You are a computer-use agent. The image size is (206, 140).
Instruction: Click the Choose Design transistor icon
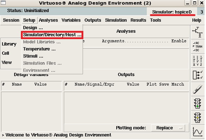pyautogui.click(x=197, y=32)
